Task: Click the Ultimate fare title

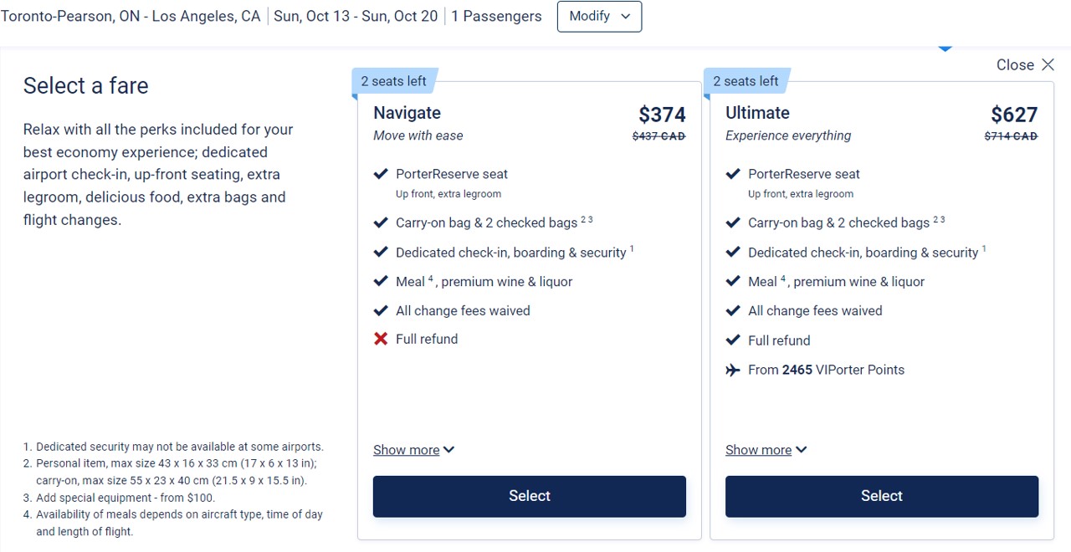Action: [757, 113]
